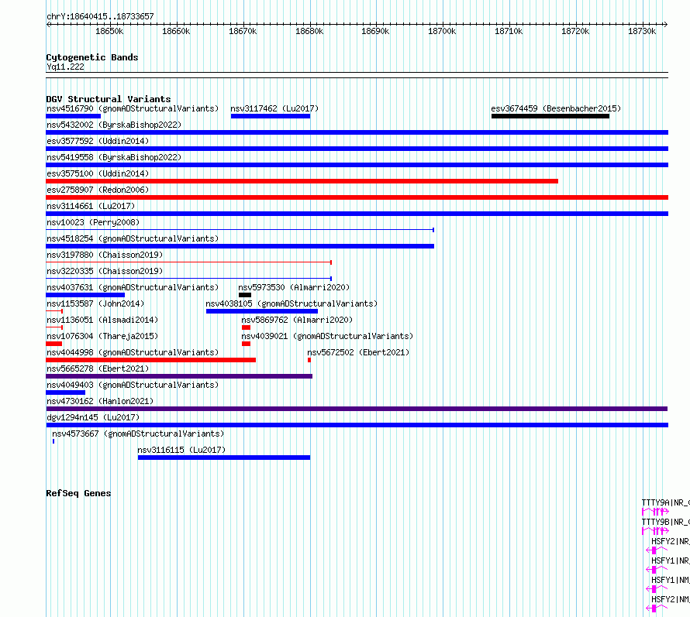Open esv2758907 (Redon2006) variant

pos(98,190)
